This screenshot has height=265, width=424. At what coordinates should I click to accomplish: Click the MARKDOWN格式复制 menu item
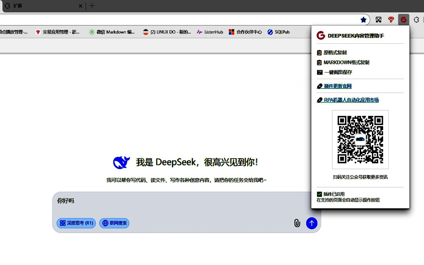[x=343, y=62]
